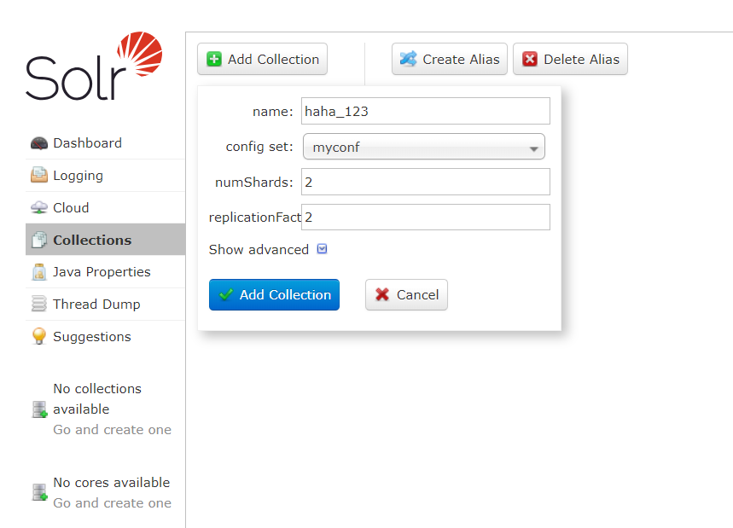The width and height of the screenshot is (733, 528).
Task: Toggle the Show advanced checkbox
Action: click(x=322, y=249)
